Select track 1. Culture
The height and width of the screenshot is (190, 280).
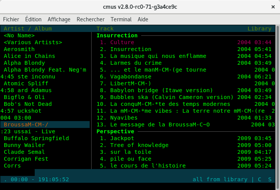[x=184, y=42]
